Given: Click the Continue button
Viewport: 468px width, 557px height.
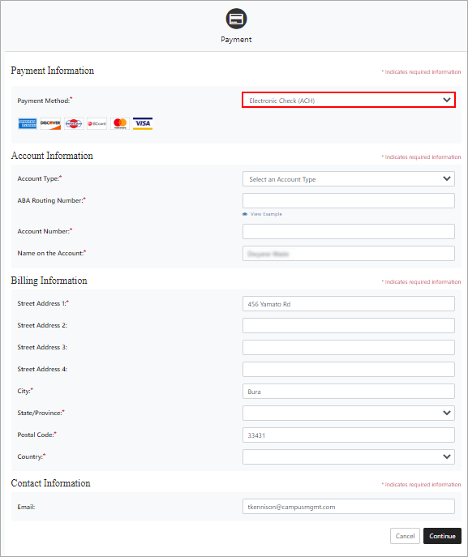Looking at the screenshot, I should [442, 536].
